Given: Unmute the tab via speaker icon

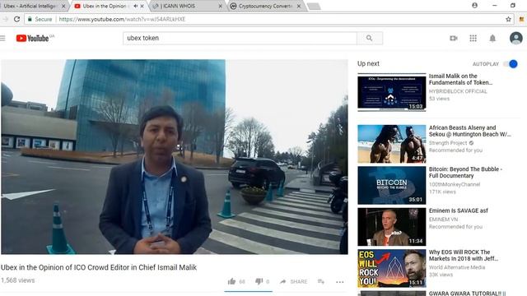Looking at the screenshot, I should coord(135,6).
